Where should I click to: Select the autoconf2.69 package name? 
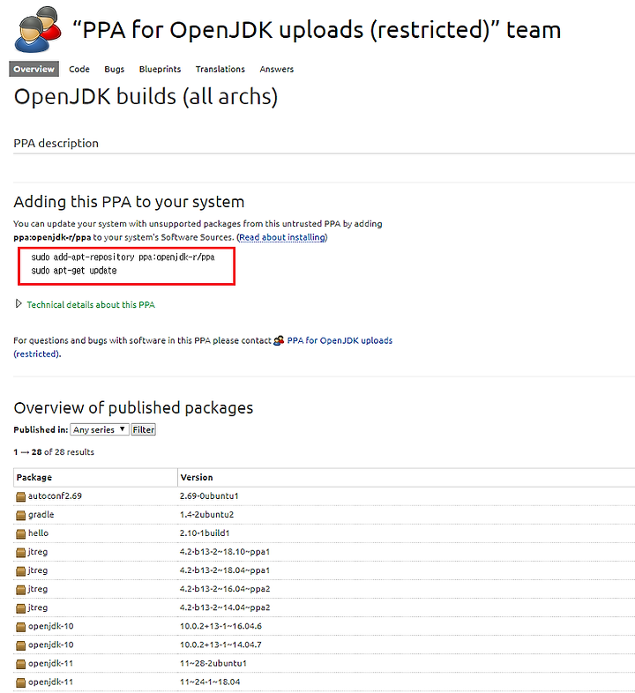pos(55,496)
